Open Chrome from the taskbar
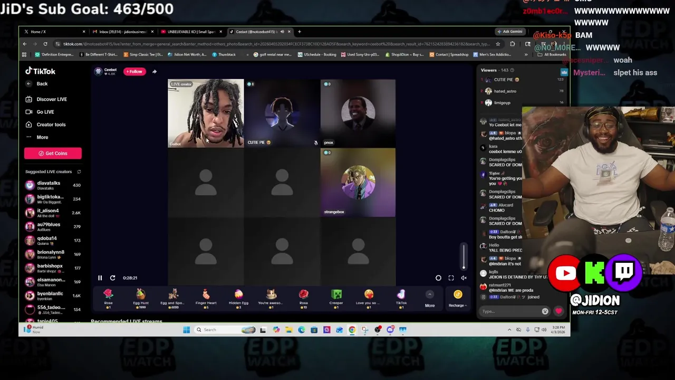 point(352,330)
